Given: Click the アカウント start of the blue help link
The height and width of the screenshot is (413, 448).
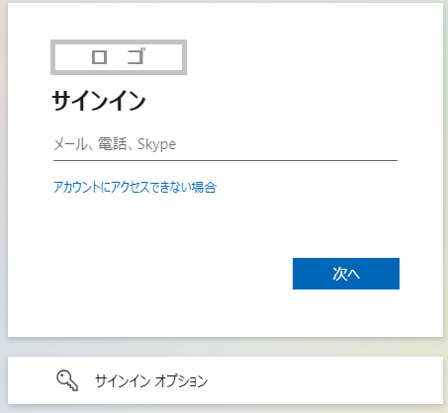Looking at the screenshot, I should click(77, 187).
